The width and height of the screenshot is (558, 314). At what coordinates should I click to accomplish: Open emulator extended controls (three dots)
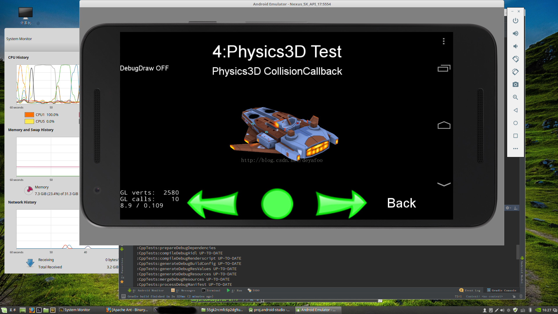tap(515, 149)
